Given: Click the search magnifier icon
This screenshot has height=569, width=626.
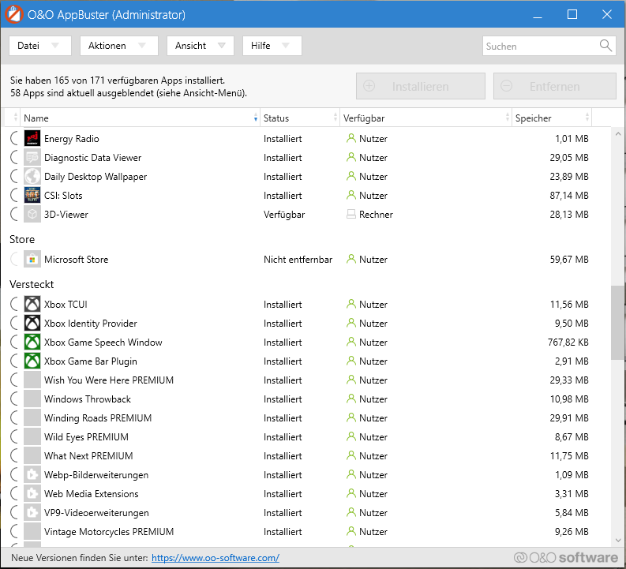Looking at the screenshot, I should [605, 46].
